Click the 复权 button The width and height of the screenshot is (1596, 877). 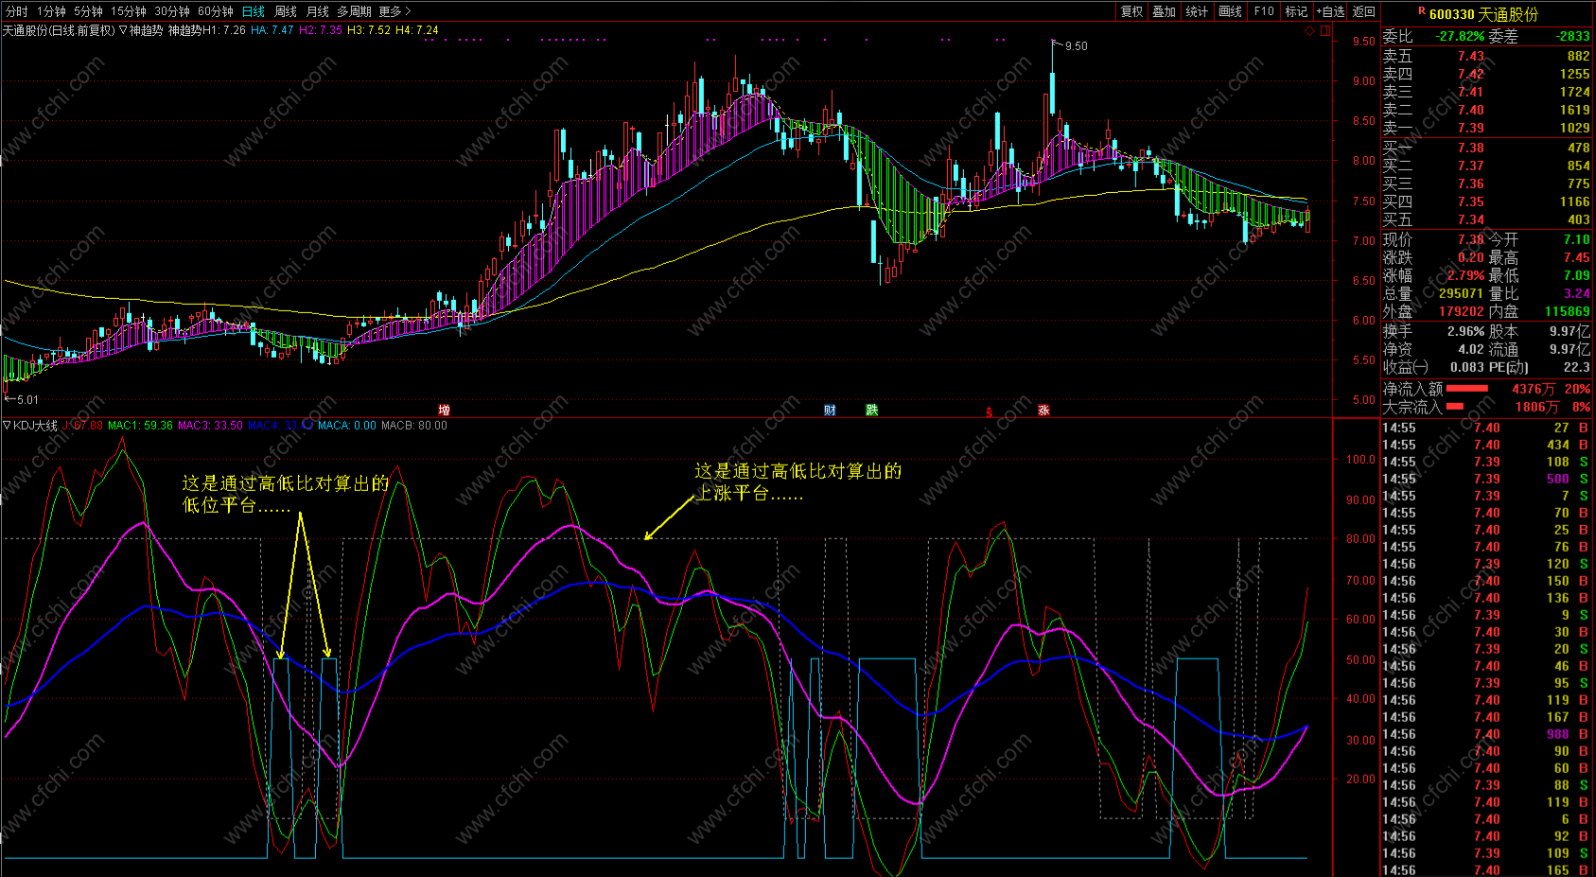(1131, 11)
